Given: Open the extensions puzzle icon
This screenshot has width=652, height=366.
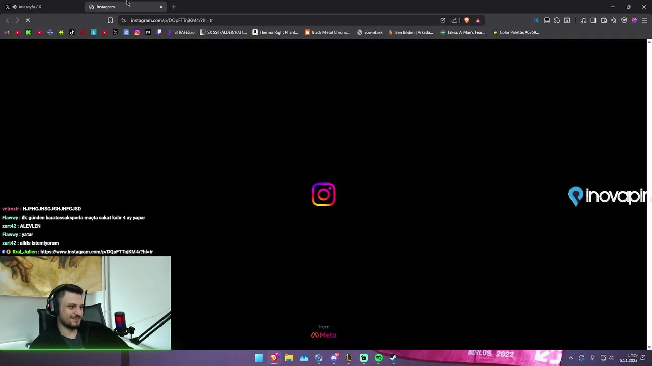Looking at the screenshot, I should (x=557, y=20).
